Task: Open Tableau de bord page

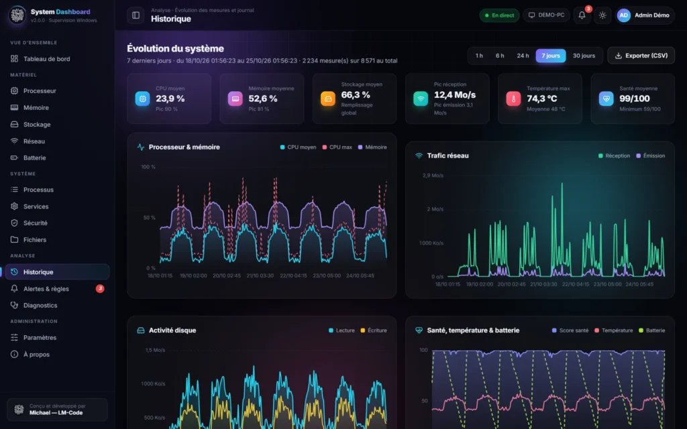Action: pyautogui.click(x=58, y=59)
